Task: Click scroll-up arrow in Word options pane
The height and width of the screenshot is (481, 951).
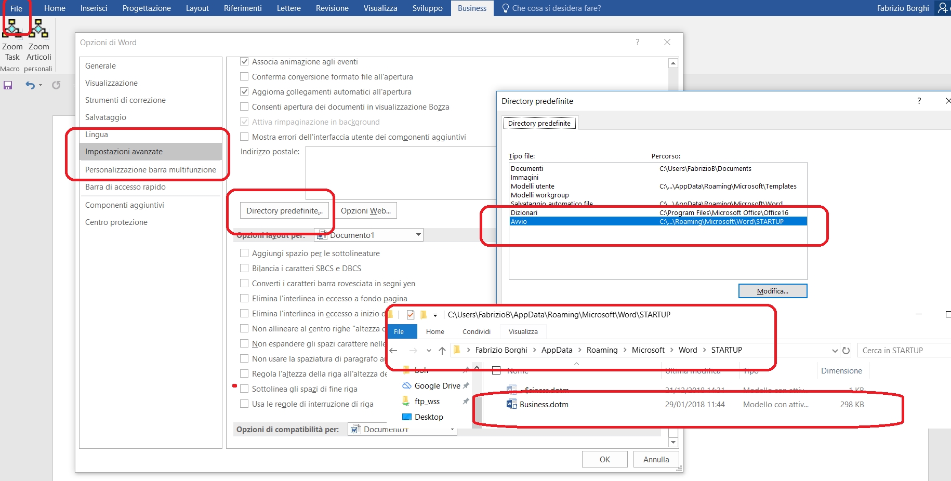Action: (673, 63)
